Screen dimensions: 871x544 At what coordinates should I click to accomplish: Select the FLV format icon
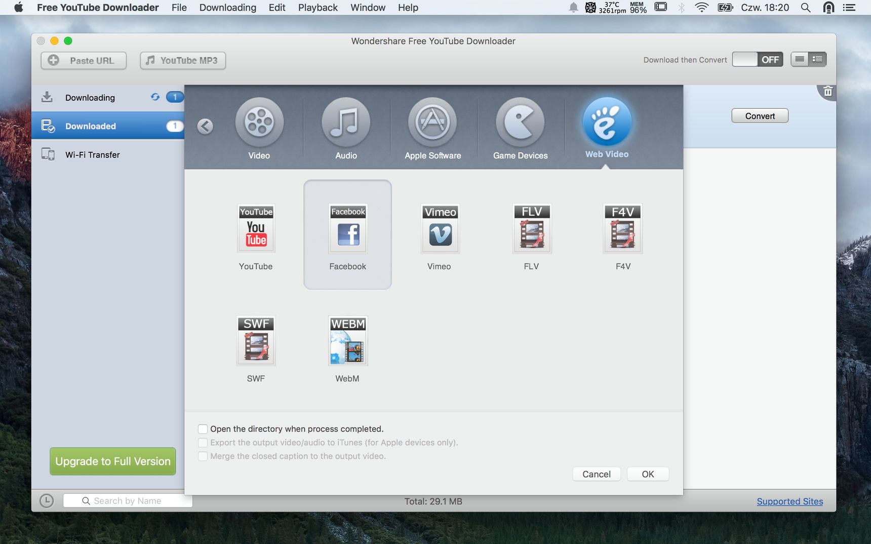[532, 228]
